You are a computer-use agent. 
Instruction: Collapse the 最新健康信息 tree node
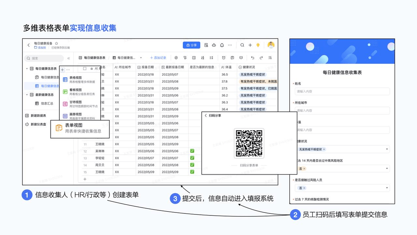(x=27, y=95)
